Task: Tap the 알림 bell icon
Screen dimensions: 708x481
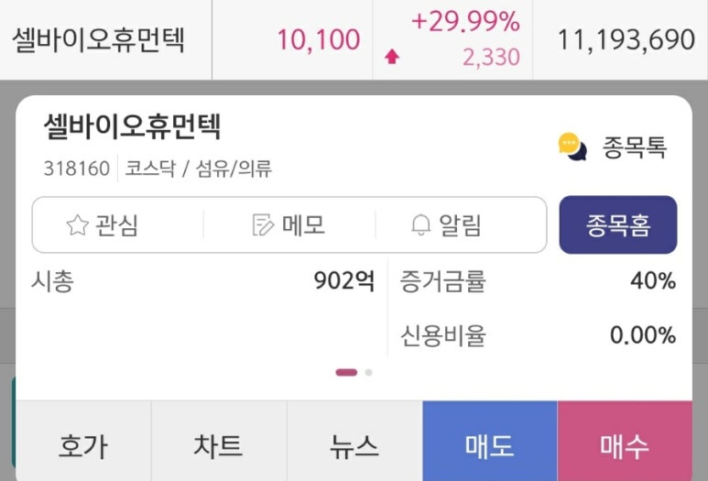Action: click(x=421, y=225)
